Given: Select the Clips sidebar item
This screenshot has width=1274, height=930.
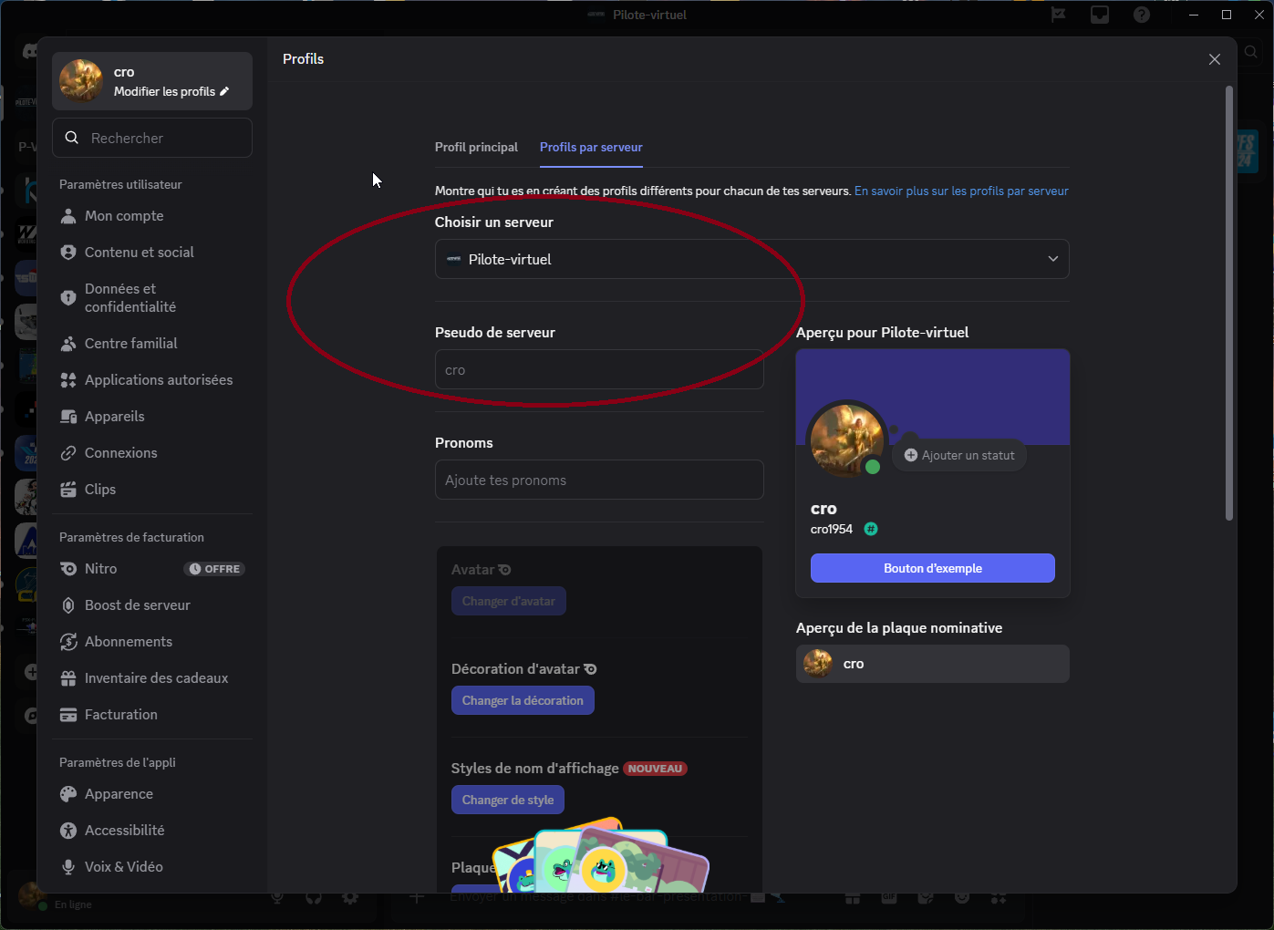Looking at the screenshot, I should coord(99,490).
